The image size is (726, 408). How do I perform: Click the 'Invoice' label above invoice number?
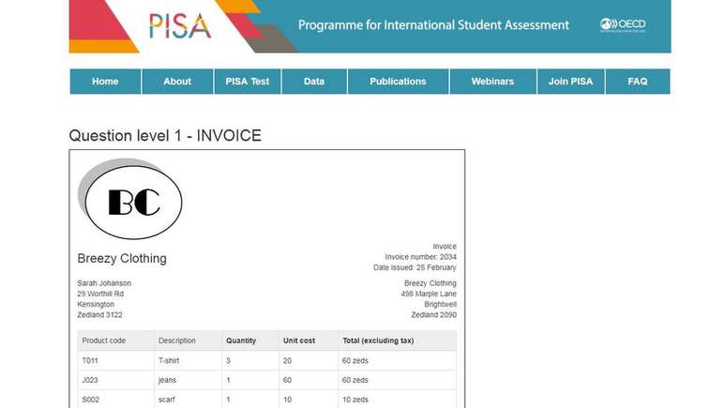click(x=445, y=247)
